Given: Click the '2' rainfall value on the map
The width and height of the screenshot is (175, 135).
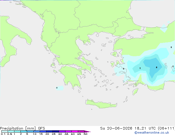Looking at the screenshot, I should [x=140, y=68].
